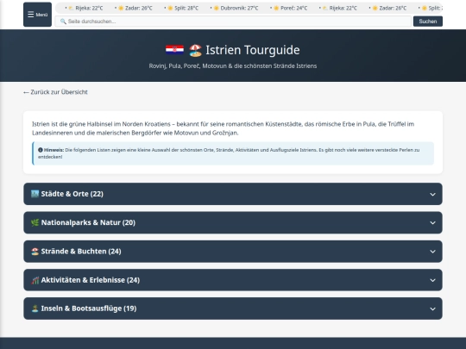Click the chevron on Aktivitäten & Erlebnisse row
The image size is (466, 349).
click(432, 280)
